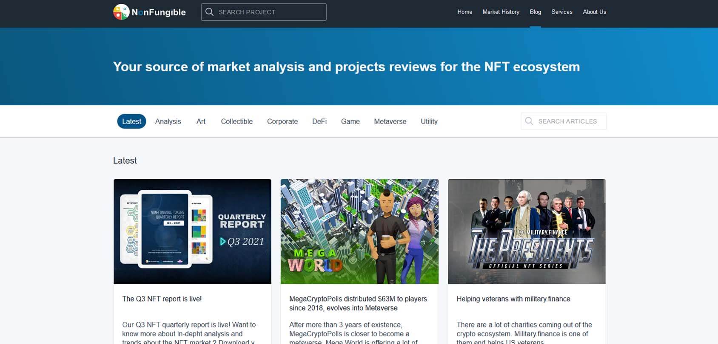Viewport: 718px width, 344px height.
Task: Click the search articles magnifier icon
Action: click(x=529, y=121)
